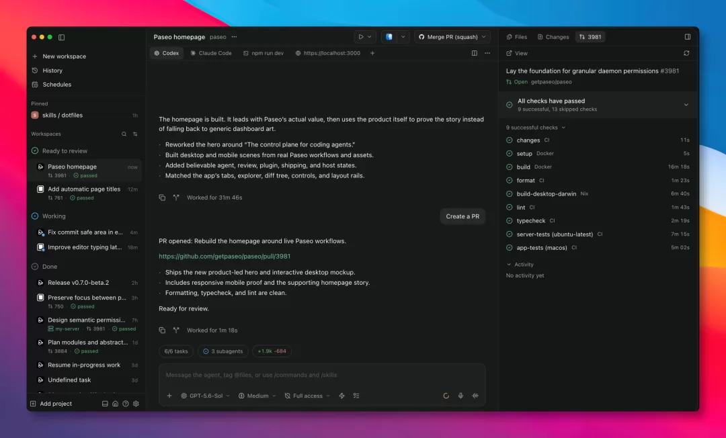Open Add automatic page titles workspace
The image size is (726, 438).
click(86, 193)
